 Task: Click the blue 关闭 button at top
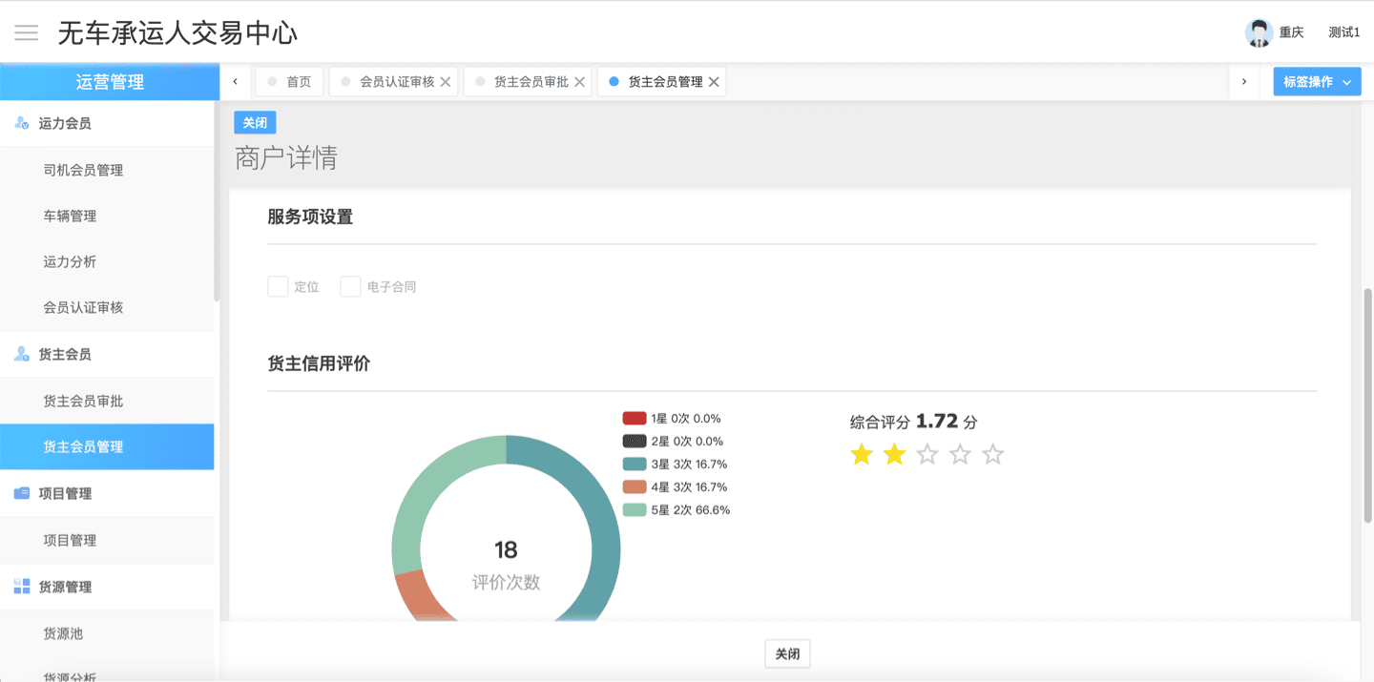click(255, 122)
